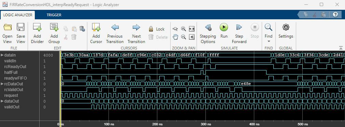Click the trash Delete icon in Edit section

pyautogui.click(x=74, y=37)
